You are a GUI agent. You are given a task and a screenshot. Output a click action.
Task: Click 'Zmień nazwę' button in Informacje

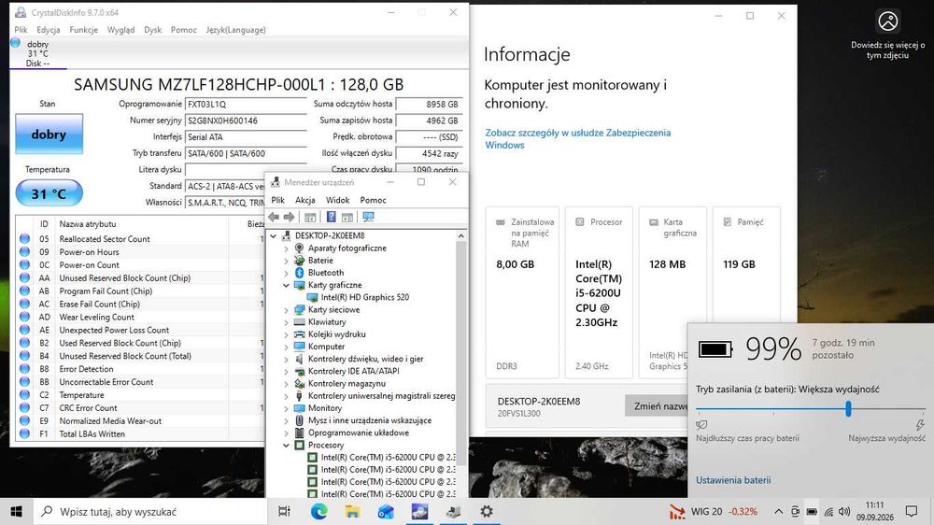(657, 405)
